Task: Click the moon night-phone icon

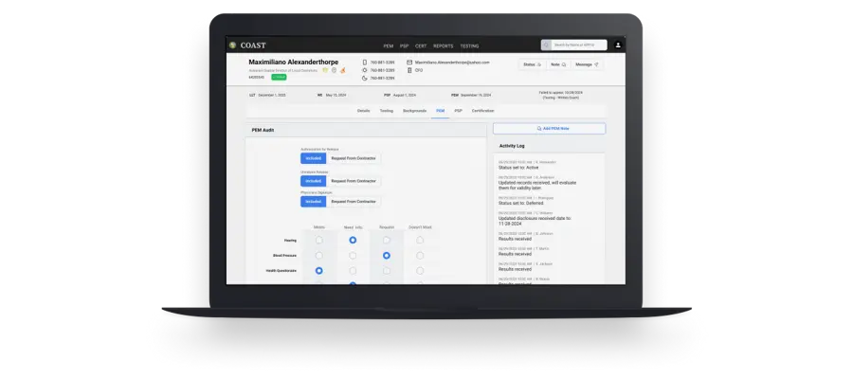Action: click(365, 78)
